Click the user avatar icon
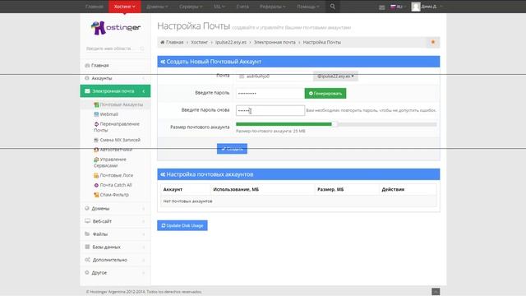This screenshot has height=296, width=526. 416,7
